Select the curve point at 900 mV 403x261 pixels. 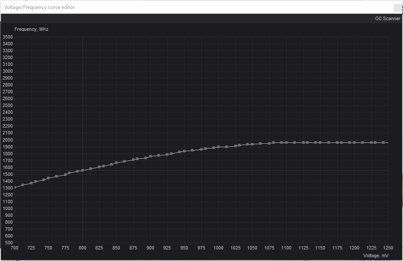(x=150, y=156)
